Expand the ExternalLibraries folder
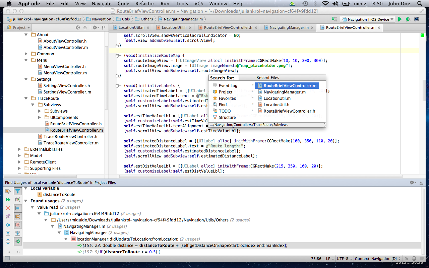 point(19,149)
